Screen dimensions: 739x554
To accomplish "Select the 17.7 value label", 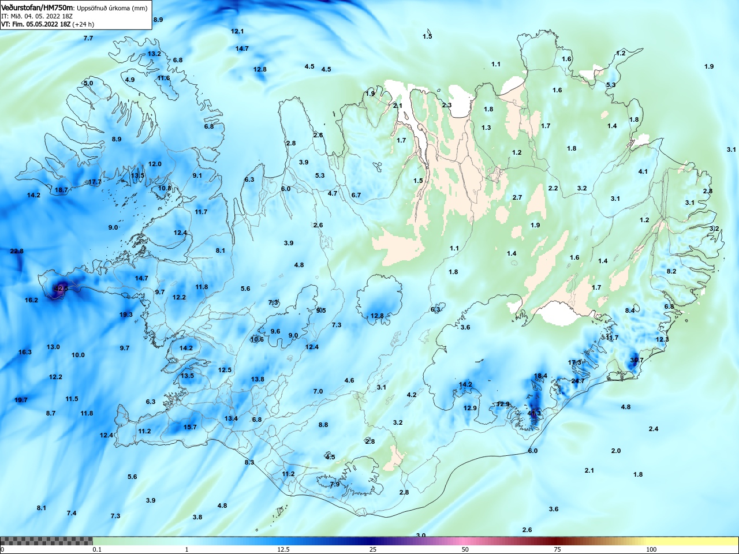I will 95,182.
